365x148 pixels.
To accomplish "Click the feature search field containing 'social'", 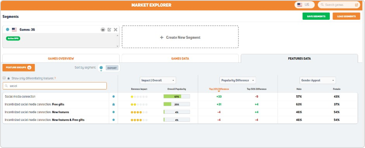I will (x=55, y=86).
